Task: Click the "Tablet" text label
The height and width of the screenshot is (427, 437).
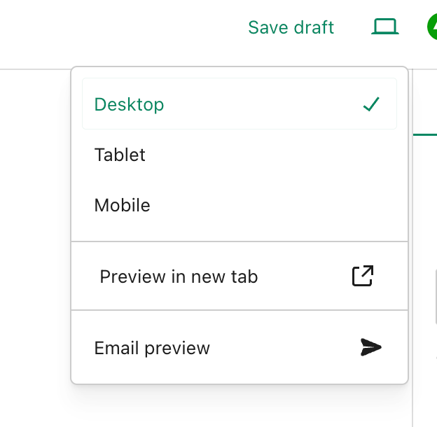Action: pos(120,155)
